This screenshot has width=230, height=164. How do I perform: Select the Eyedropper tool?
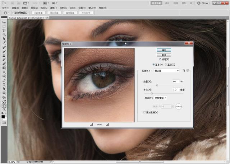pyautogui.click(x=4, y=43)
